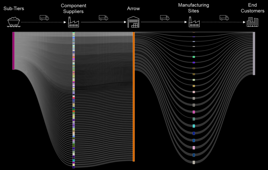Click truck between Component Suppliers and Arrow
Viewport: 268px width, 170px height.
pyautogui.click(x=103, y=18)
